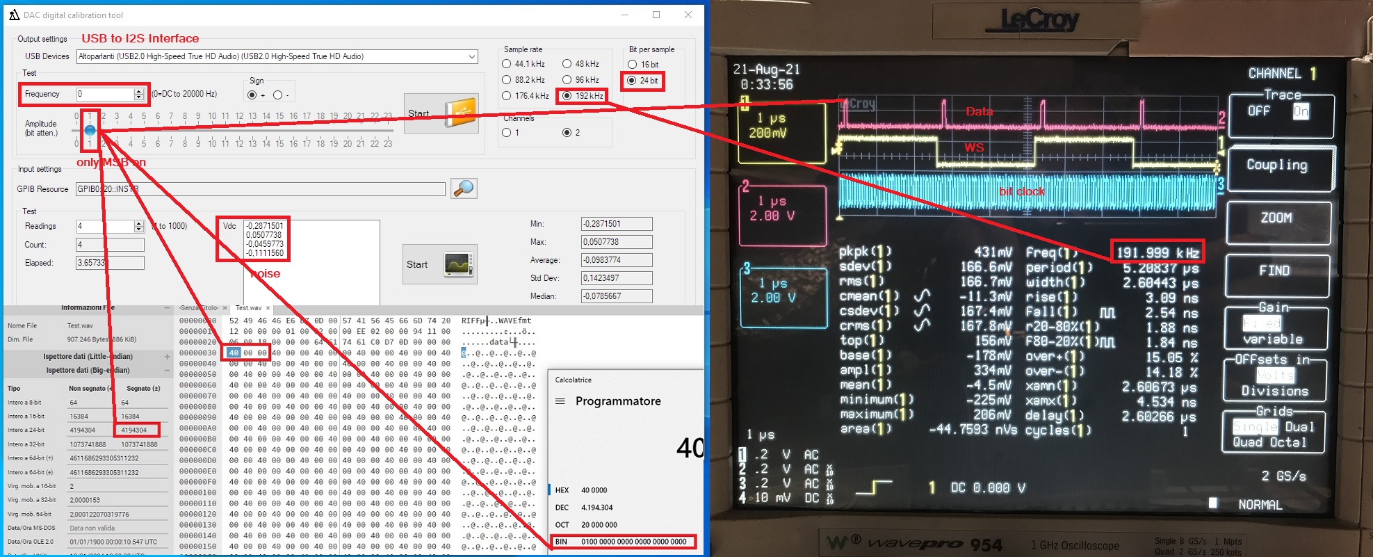Select Offsets in Divisions on scope
This screenshot has height=557, width=1373.
1275,391
